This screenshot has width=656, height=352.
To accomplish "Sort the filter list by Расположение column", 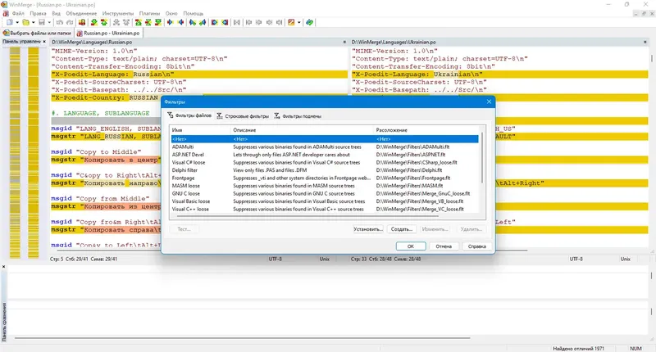I will [426, 130].
